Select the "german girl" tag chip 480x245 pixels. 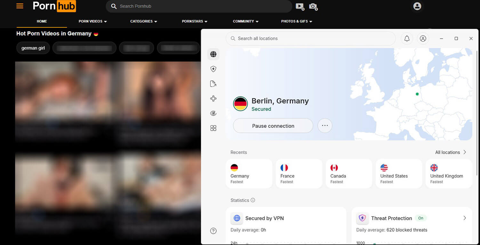tap(33, 48)
